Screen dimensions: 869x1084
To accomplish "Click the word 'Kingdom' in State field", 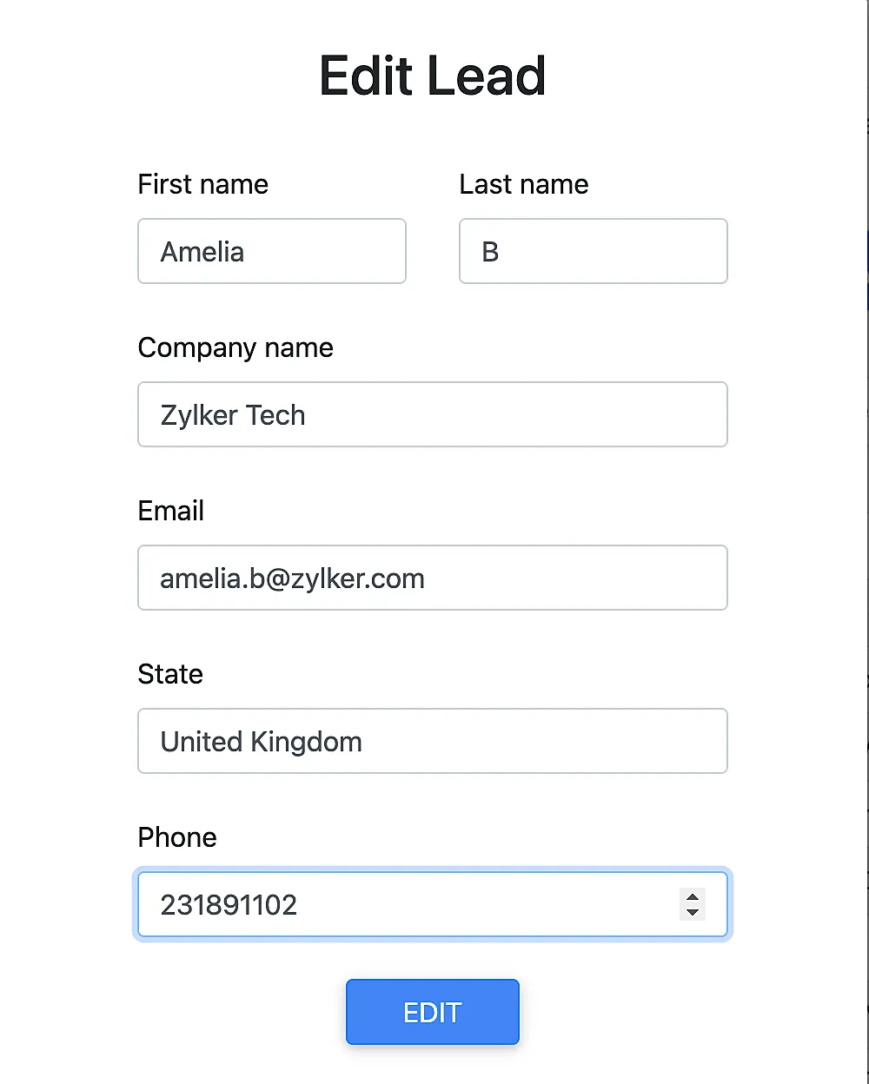I will pyautogui.click(x=306, y=742).
